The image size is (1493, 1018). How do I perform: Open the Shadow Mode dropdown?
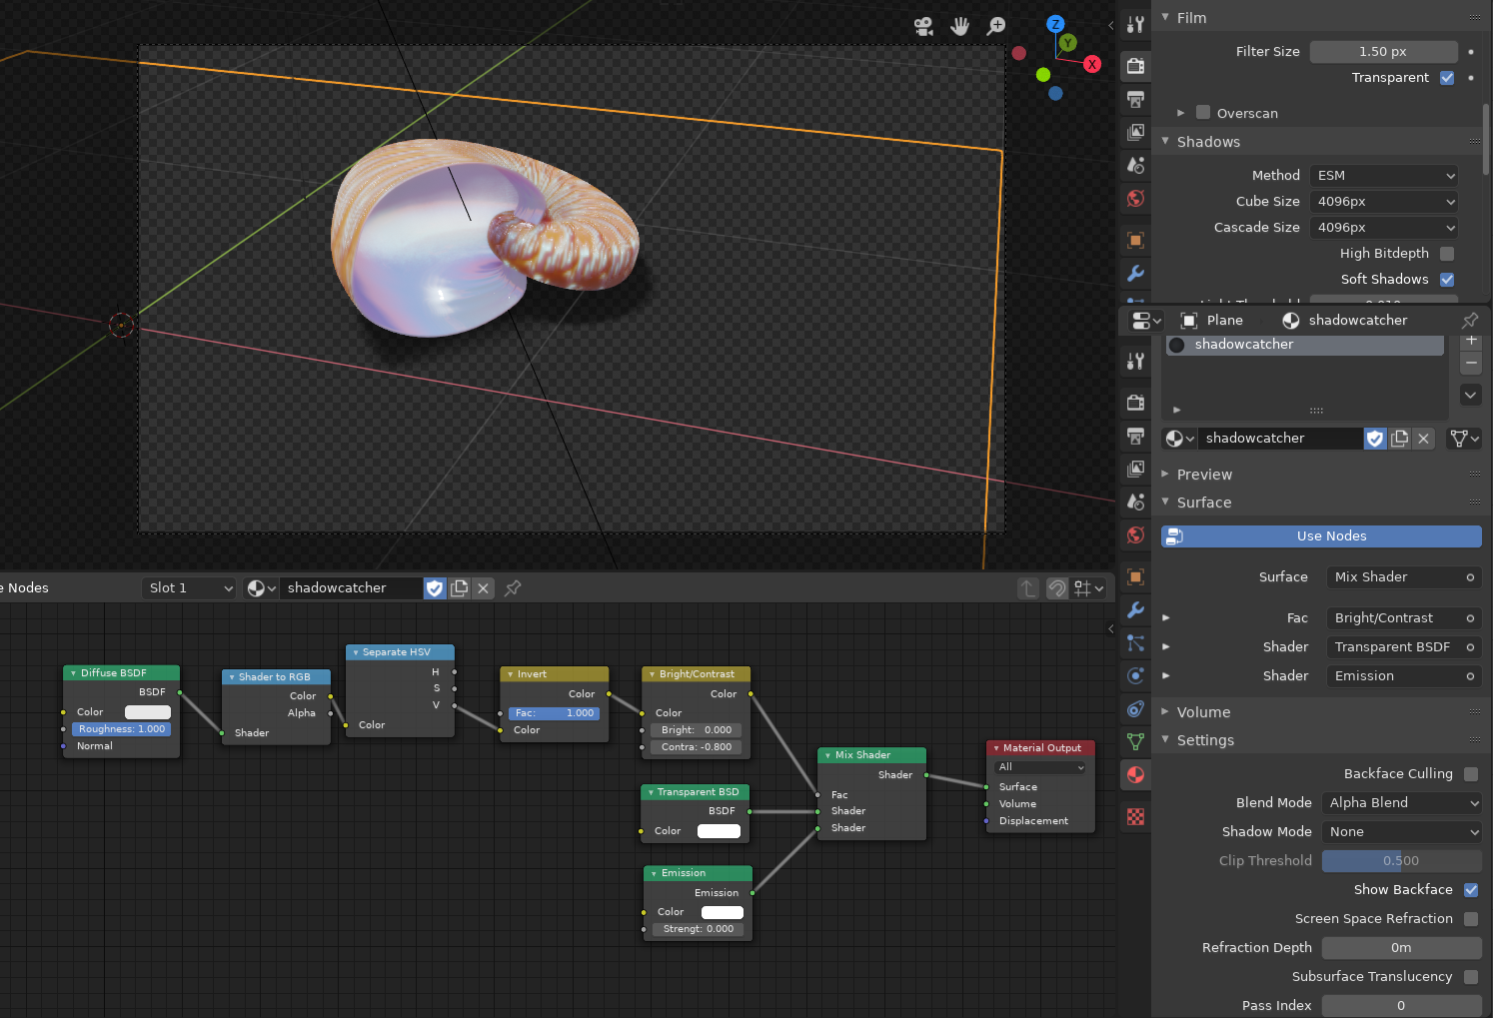(1402, 832)
